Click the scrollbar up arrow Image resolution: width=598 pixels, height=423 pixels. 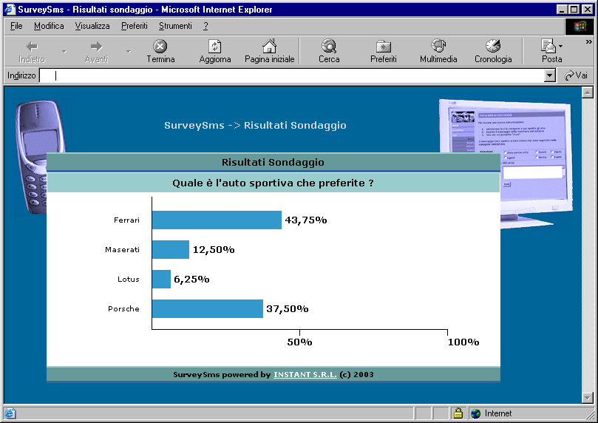(588, 92)
